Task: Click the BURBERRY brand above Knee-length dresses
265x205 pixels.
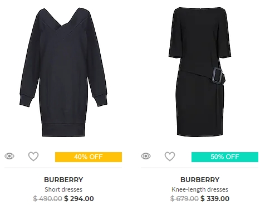Action: pyautogui.click(x=200, y=180)
